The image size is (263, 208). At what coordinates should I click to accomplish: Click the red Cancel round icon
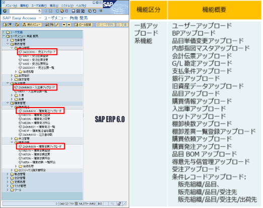tap(66, 11)
